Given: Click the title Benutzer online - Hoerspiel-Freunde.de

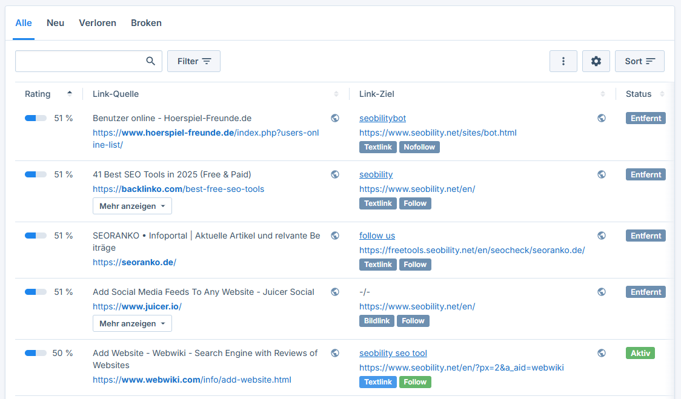Looking at the screenshot, I should point(172,118).
